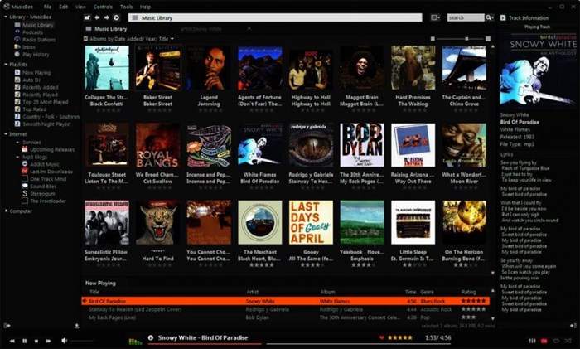
Task: Select Radio Stations in the sidebar
Action: coord(39,40)
